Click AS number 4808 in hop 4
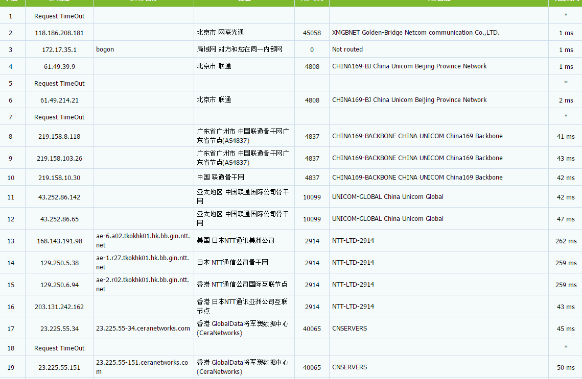This screenshot has width=582, height=379. click(312, 67)
